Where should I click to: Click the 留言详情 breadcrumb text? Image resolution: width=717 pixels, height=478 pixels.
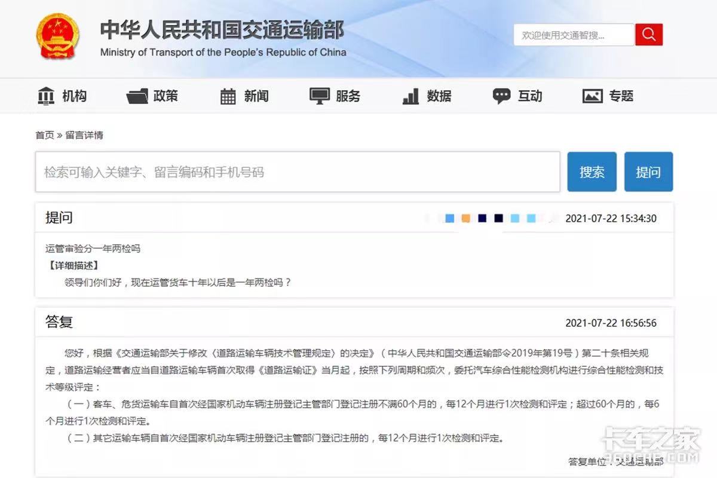tap(84, 135)
